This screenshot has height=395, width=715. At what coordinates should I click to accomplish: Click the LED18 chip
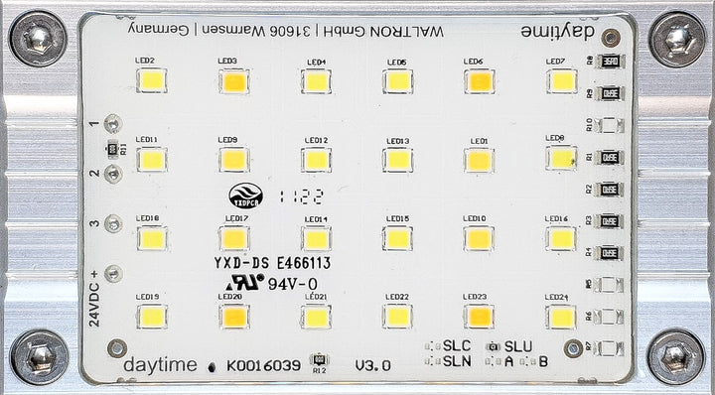[152, 239]
